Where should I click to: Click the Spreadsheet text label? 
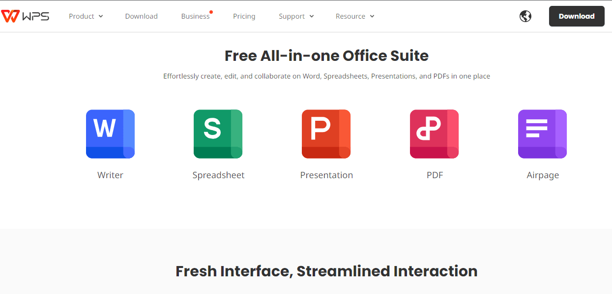pyautogui.click(x=218, y=175)
